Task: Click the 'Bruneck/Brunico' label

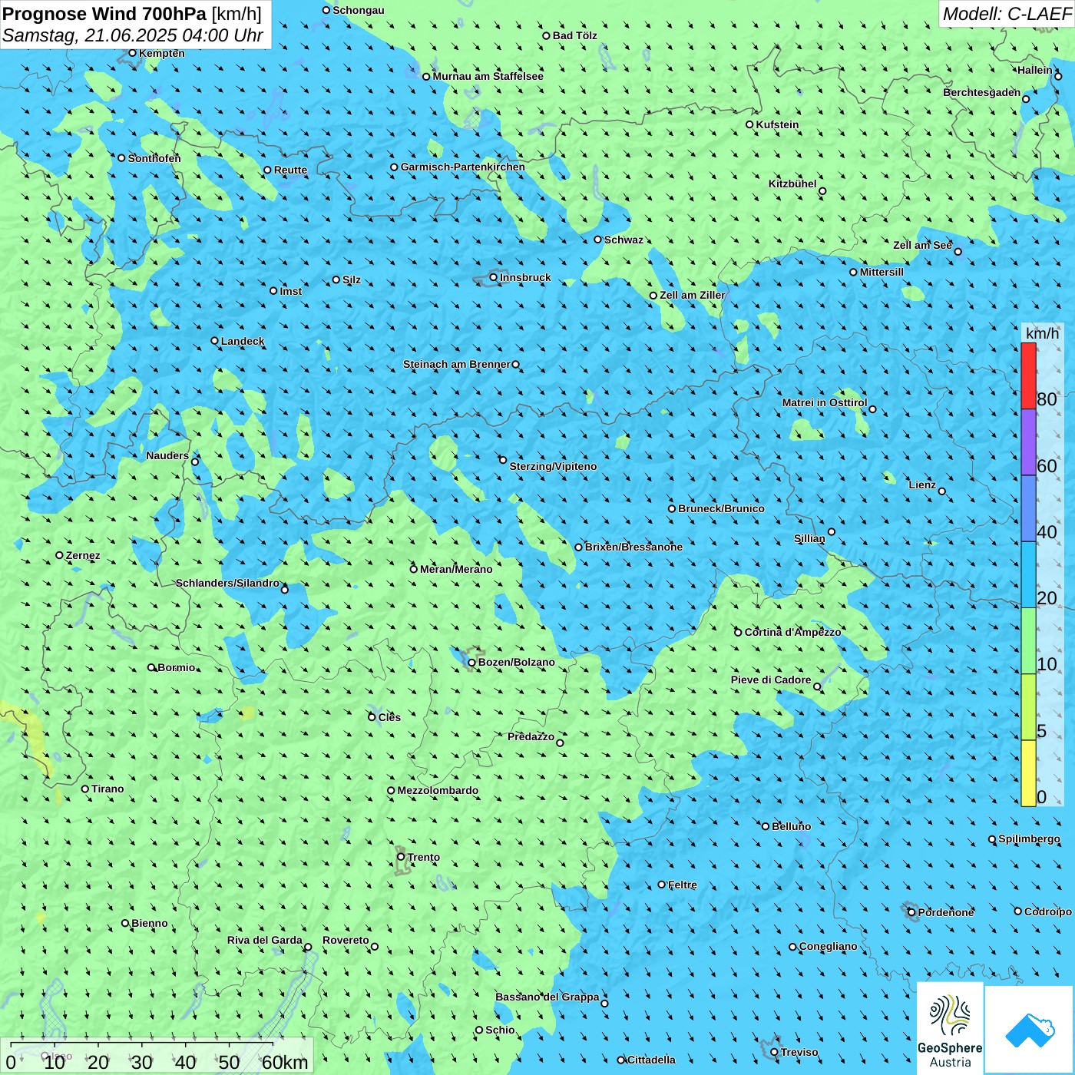Action: (x=721, y=508)
